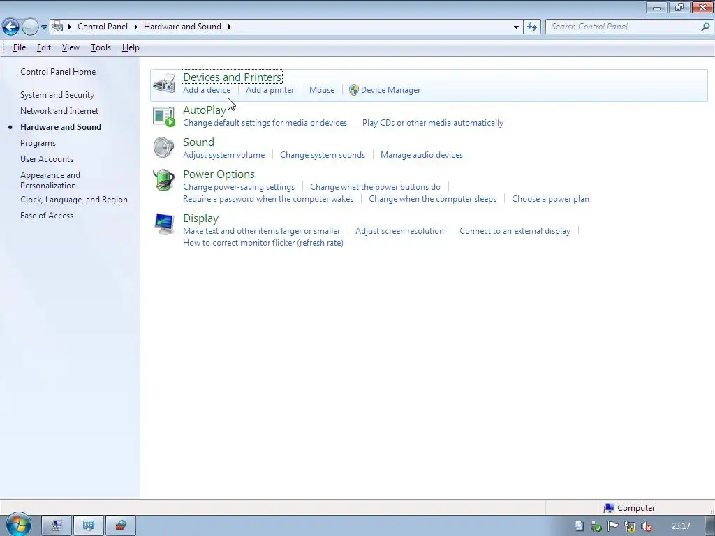Image resolution: width=715 pixels, height=536 pixels.
Task: Click the Devices and Printers category icon
Action: point(164,84)
